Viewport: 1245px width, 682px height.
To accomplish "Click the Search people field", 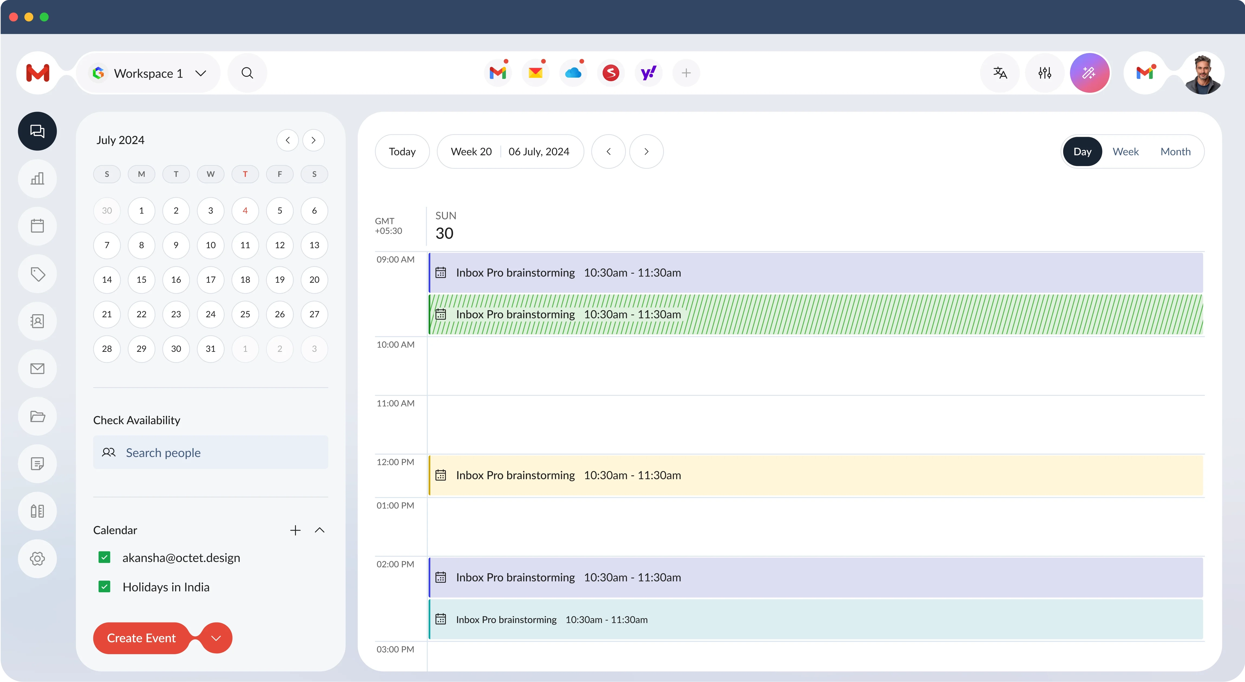I will point(211,452).
